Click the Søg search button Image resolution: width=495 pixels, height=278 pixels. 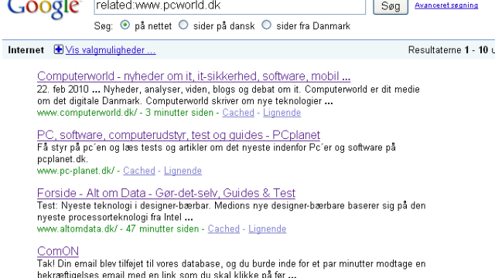pos(391,6)
